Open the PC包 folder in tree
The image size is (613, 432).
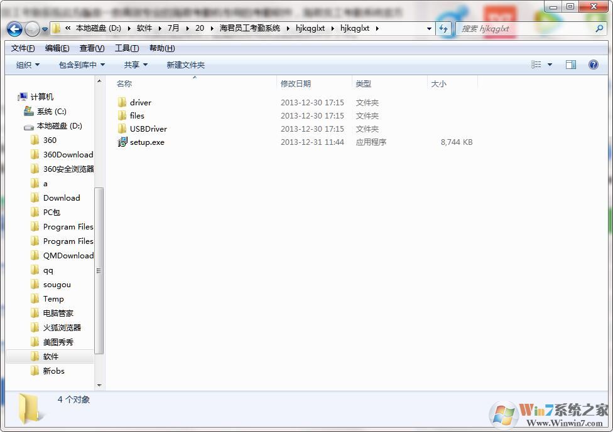coord(52,213)
